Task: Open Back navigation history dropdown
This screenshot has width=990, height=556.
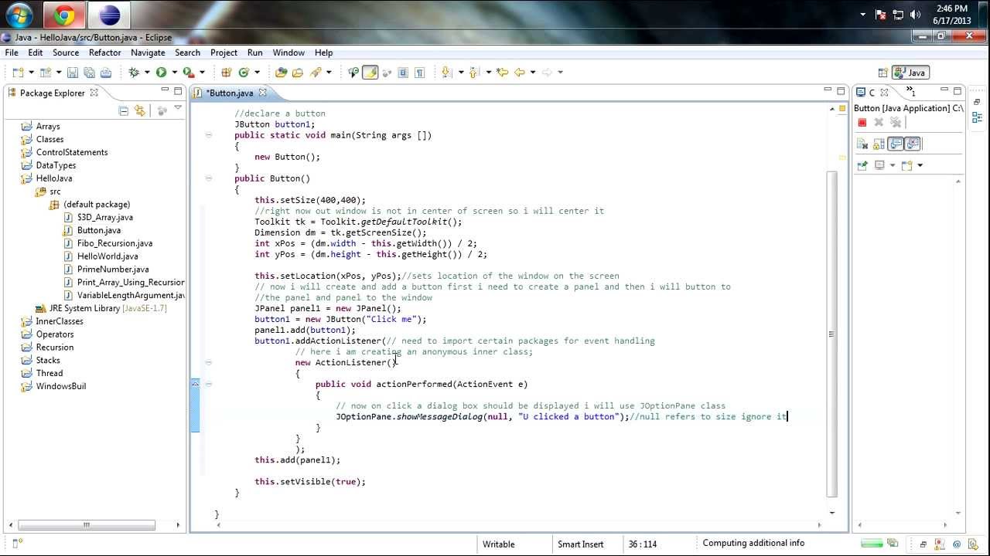Action: (x=533, y=73)
